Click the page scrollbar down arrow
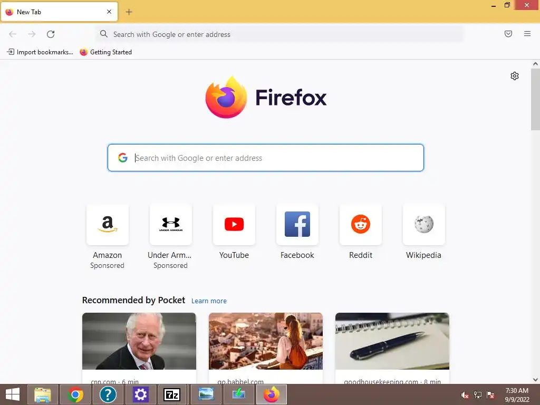Image resolution: width=540 pixels, height=405 pixels. click(535, 380)
